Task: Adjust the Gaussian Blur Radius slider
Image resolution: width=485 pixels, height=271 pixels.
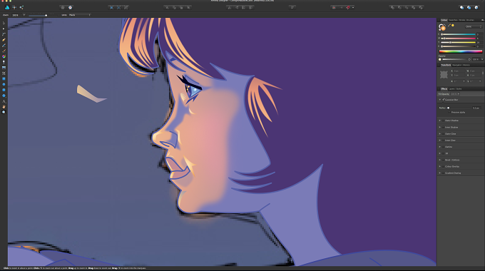Action: click(x=459, y=108)
